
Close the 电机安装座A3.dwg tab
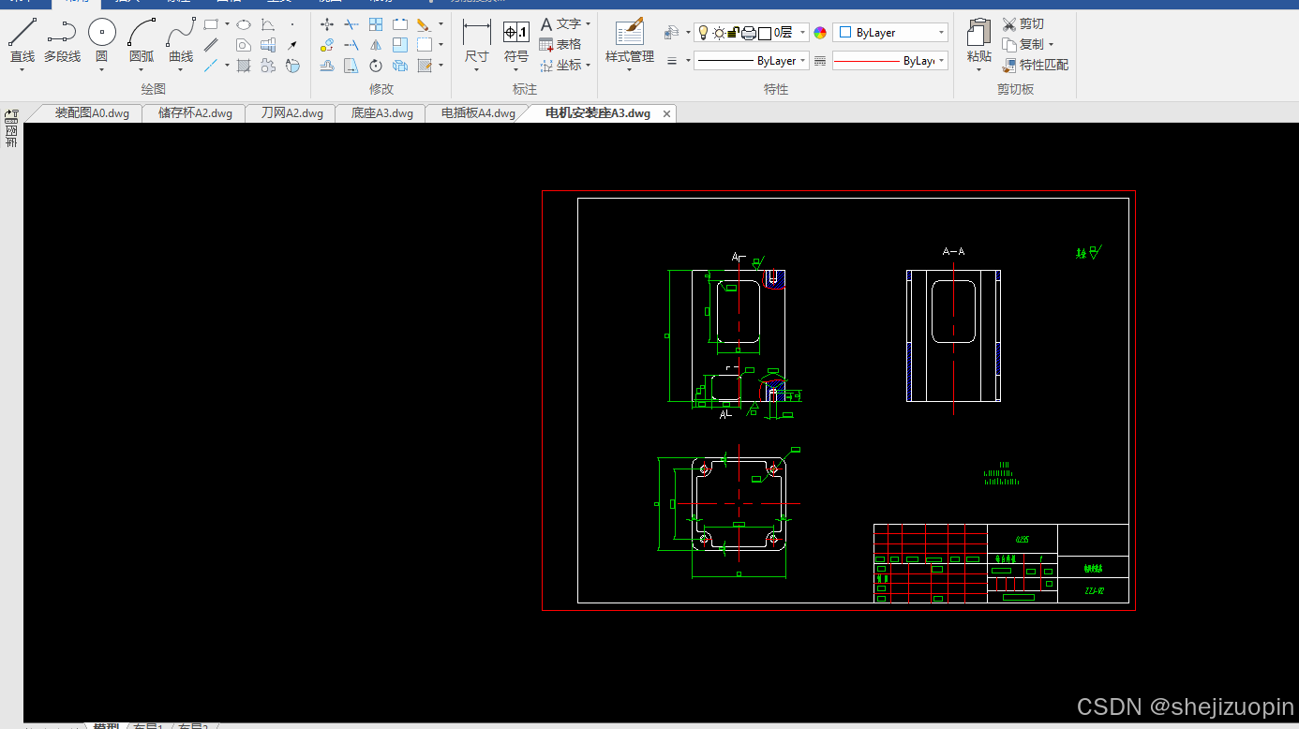coord(667,113)
